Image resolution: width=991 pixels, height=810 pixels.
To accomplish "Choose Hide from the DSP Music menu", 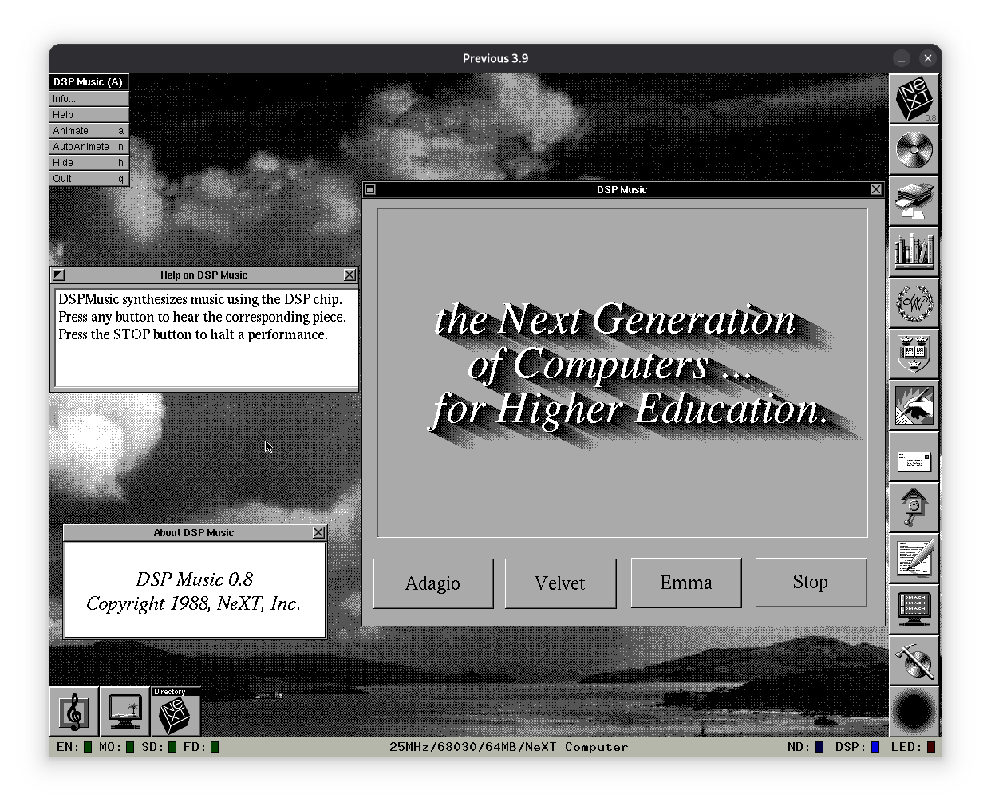I will pos(89,163).
